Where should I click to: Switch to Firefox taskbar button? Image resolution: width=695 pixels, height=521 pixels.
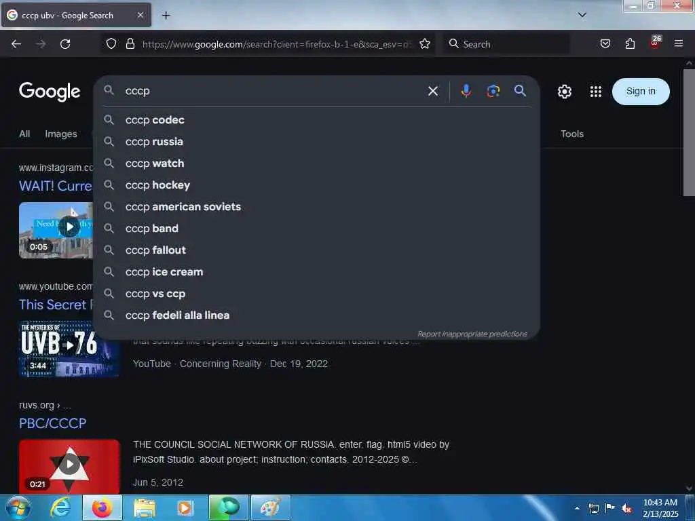click(x=102, y=507)
